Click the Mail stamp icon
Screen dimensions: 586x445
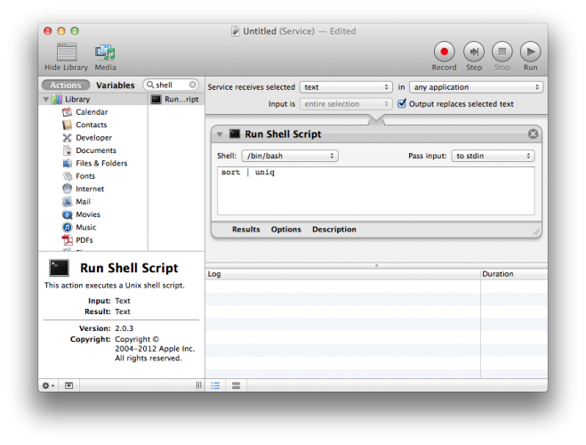tap(68, 202)
